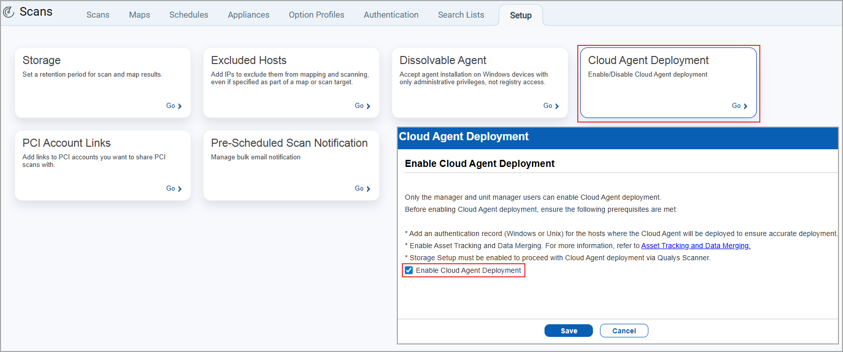Uncheck the Enable Cloud Agent Deployment checkbox
The width and height of the screenshot is (843, 352).
click(409, 270)
